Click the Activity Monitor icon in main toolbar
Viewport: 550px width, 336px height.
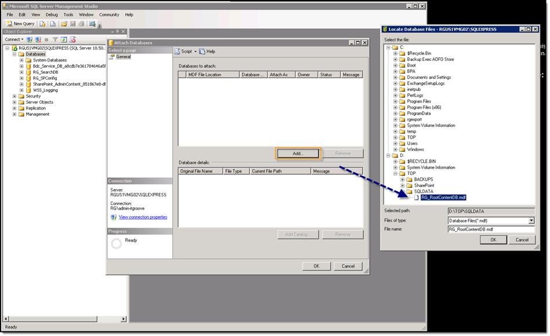coord(92,24)
